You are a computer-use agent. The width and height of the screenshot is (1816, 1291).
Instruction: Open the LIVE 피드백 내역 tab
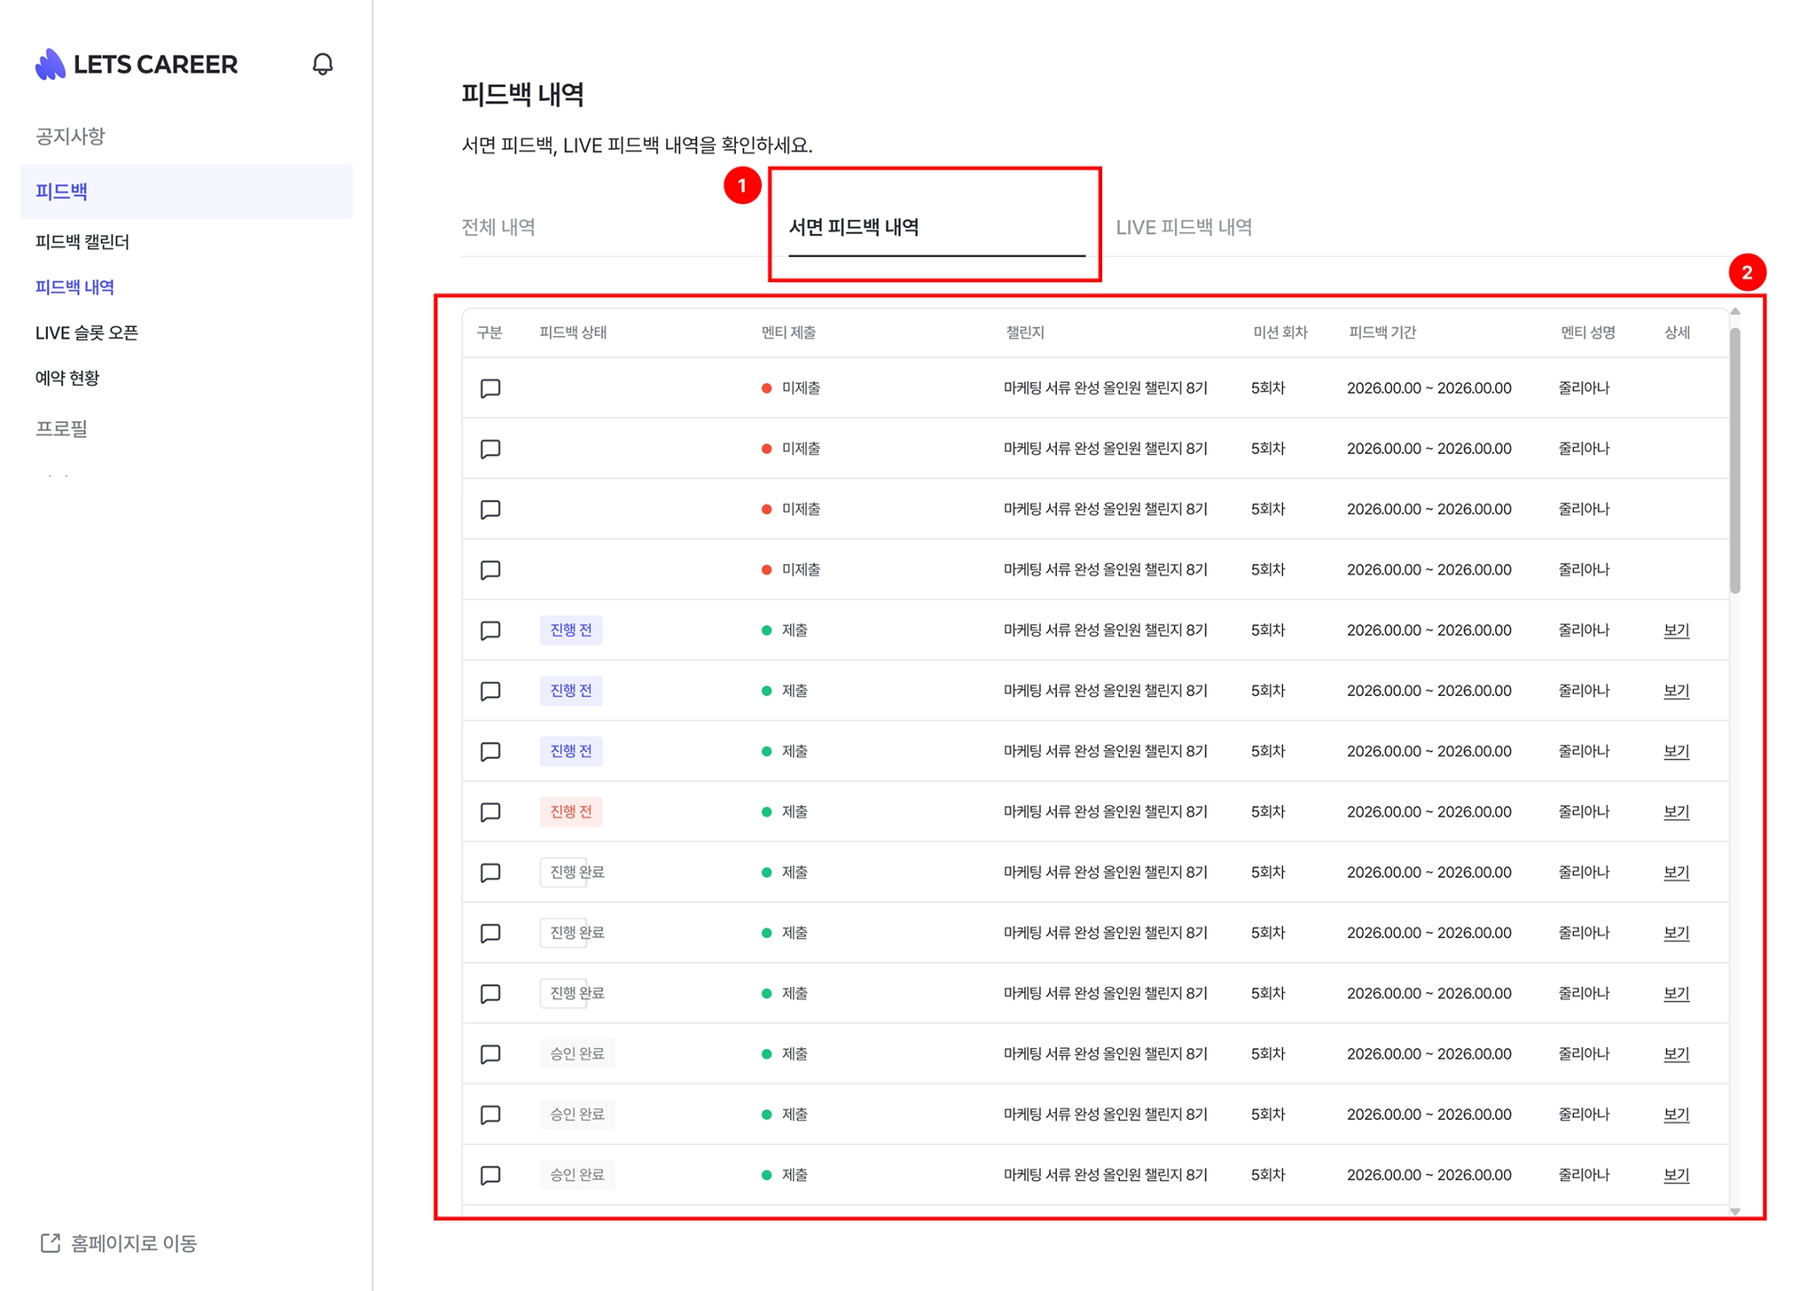pyautogui.click(x=1184, y=227)
